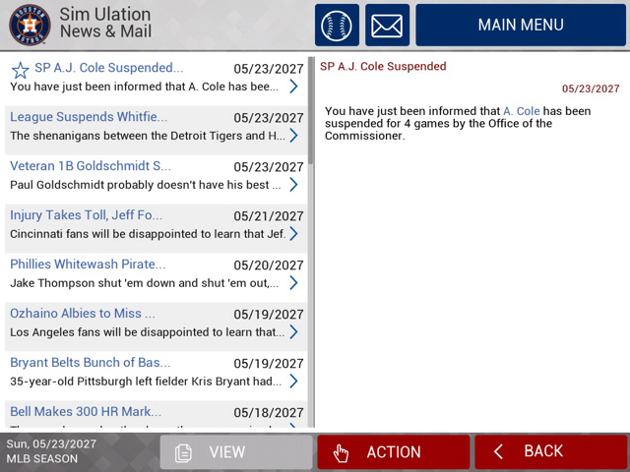Viewport: 630px width, 472px height.
Task: Select text 'Los Angeles fans will be disappointed to learn that...'
Action: pos(147,332)
